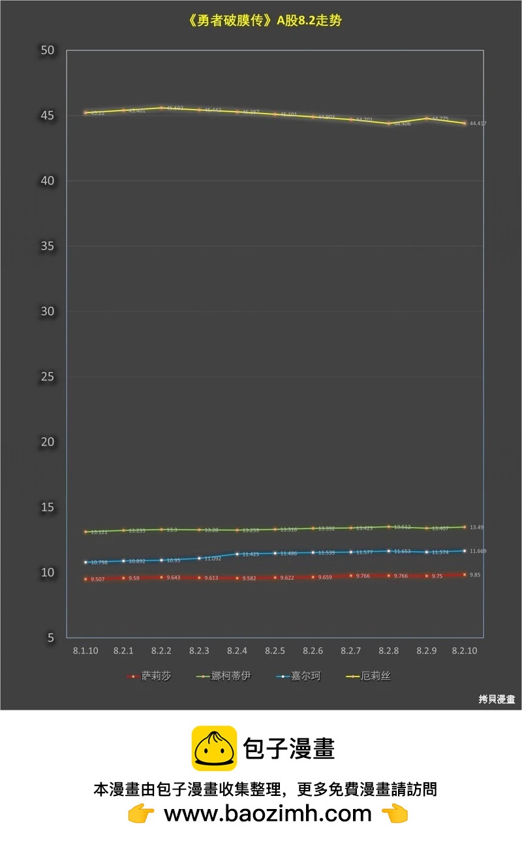This screenshot has height=841, width=522.
Task: Select the 8.1.10 x-axis label
Action: [85, 651]
